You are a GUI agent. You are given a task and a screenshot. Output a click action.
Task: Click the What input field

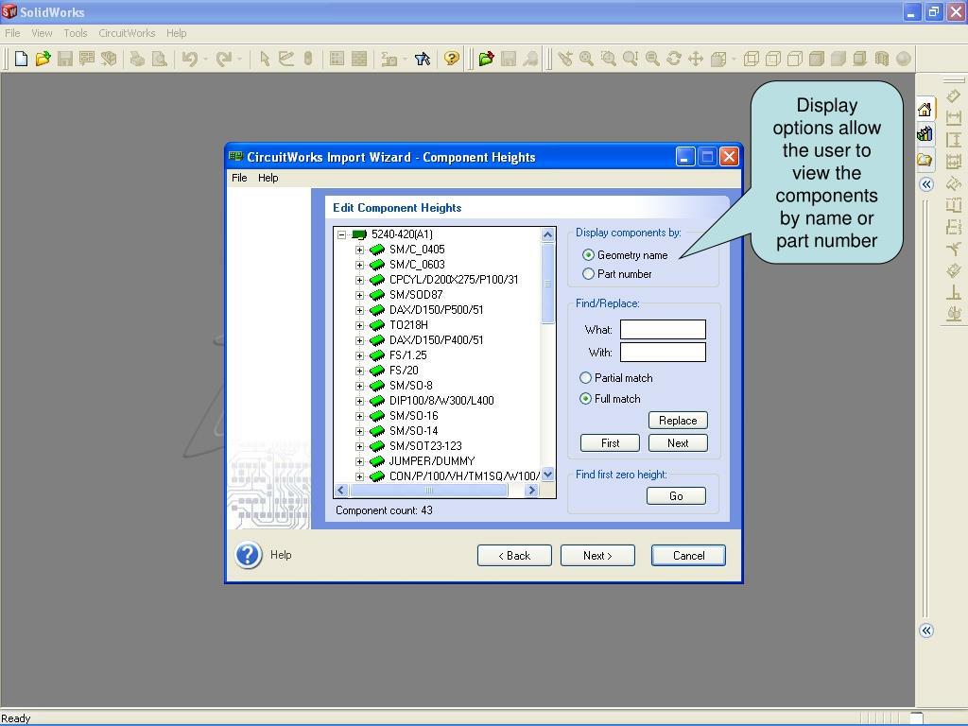pos(663,330)
